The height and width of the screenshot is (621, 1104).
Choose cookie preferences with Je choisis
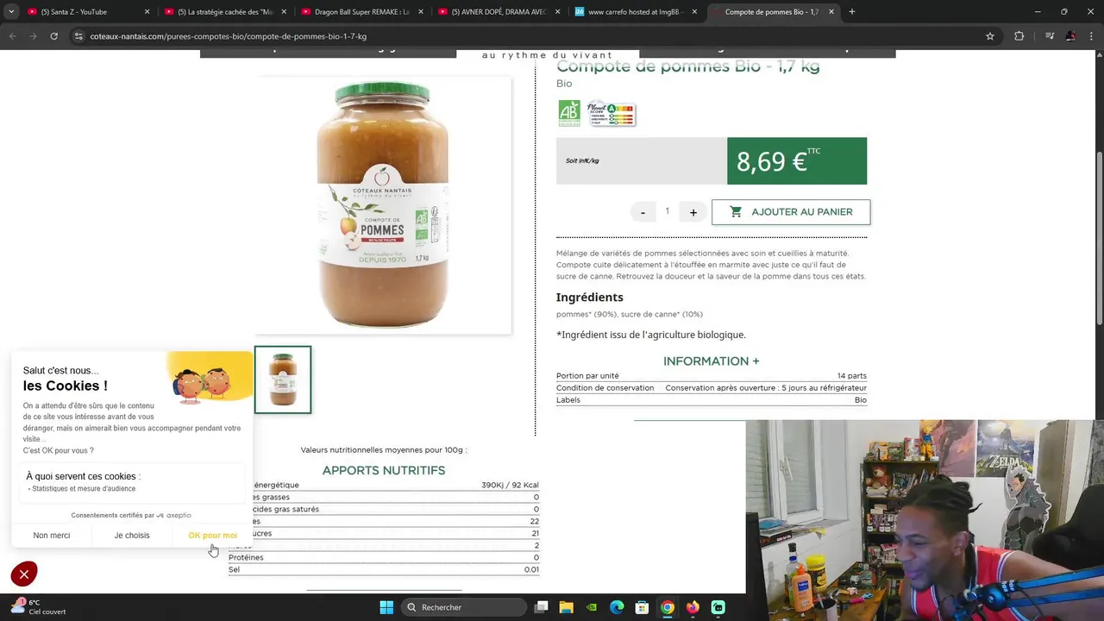click(132, 536)
